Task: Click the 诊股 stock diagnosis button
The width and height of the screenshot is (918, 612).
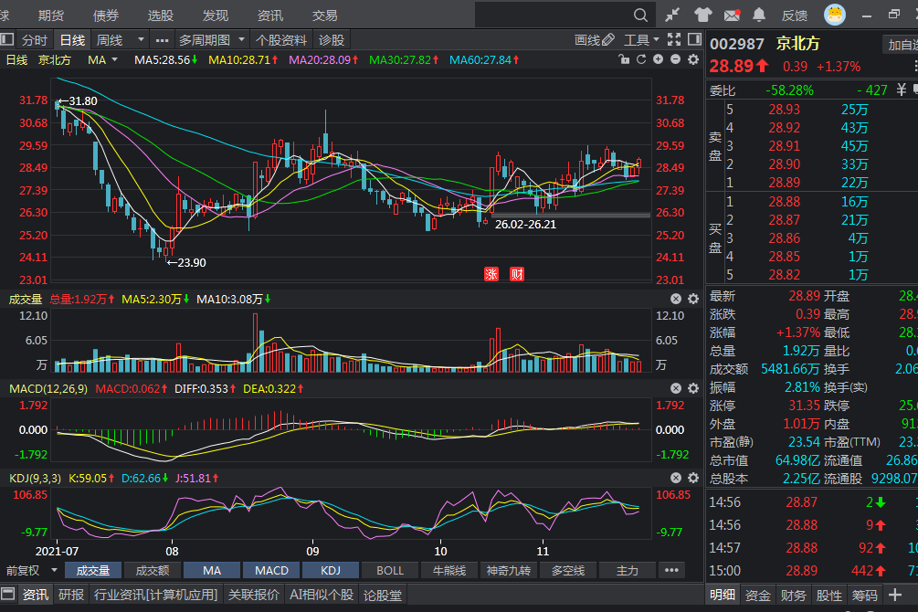Action: click(x=332, y=40)
